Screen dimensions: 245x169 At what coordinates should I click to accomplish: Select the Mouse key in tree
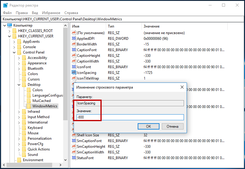[33, 133]
